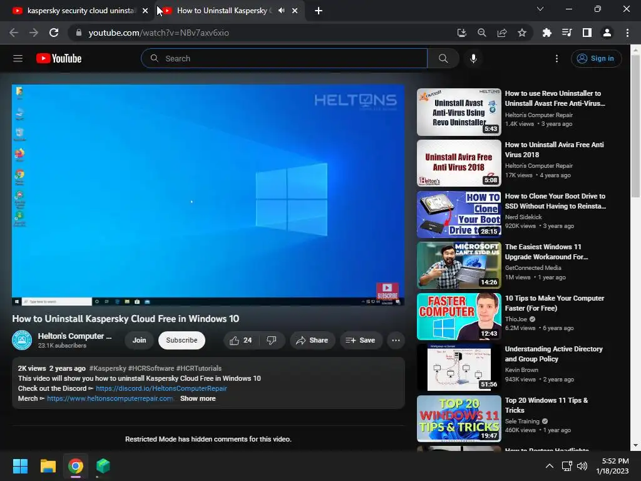
Task: Open the discord.io/HeltonsComputerRepair link
Action: pos(161,388)
